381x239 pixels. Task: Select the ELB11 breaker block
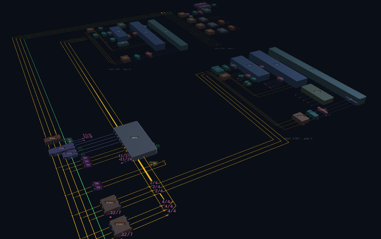pyautogui.click(x=110, y=205)
